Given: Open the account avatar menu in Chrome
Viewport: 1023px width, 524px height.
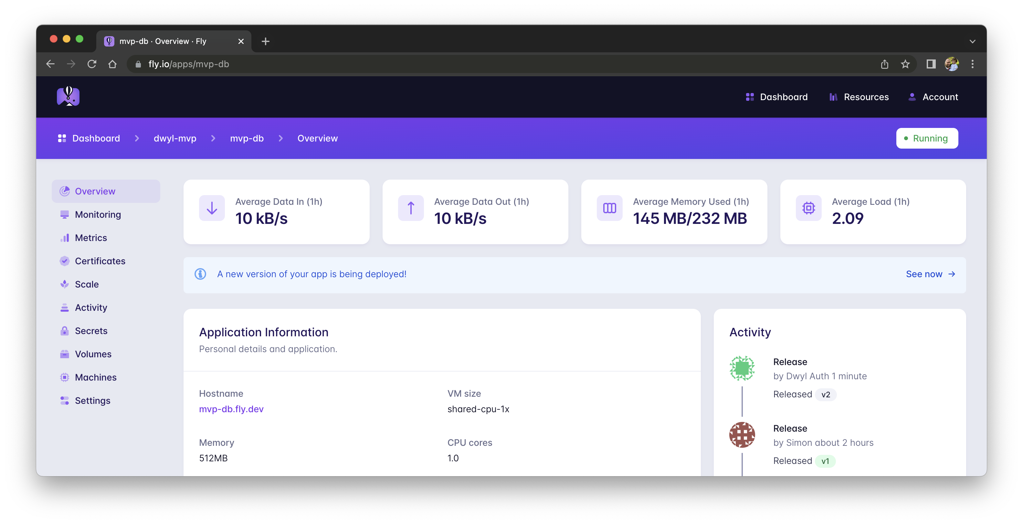Looking at the screenshot, I should tap(952, 64).
